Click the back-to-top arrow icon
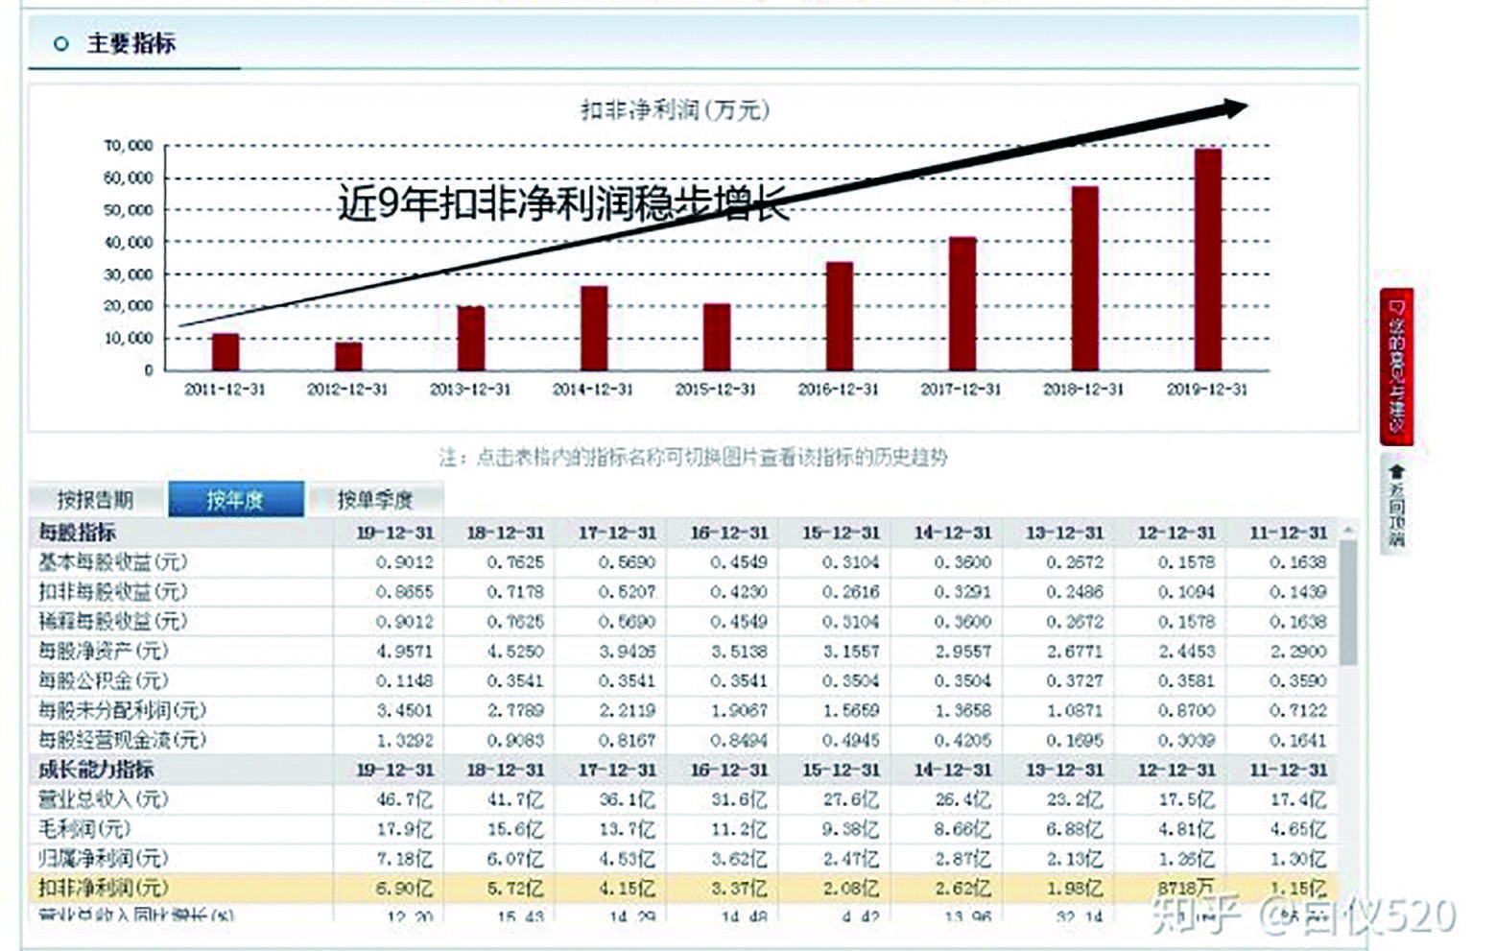 (x=1396, y=473)
